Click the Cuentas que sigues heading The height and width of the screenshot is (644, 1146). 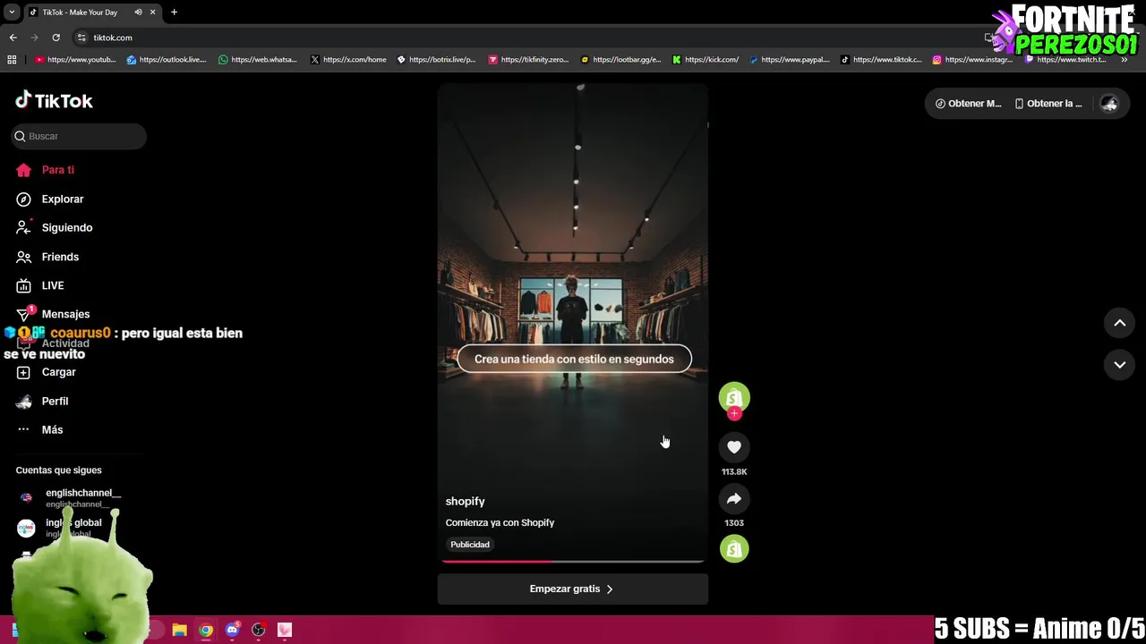click(58, 470)
